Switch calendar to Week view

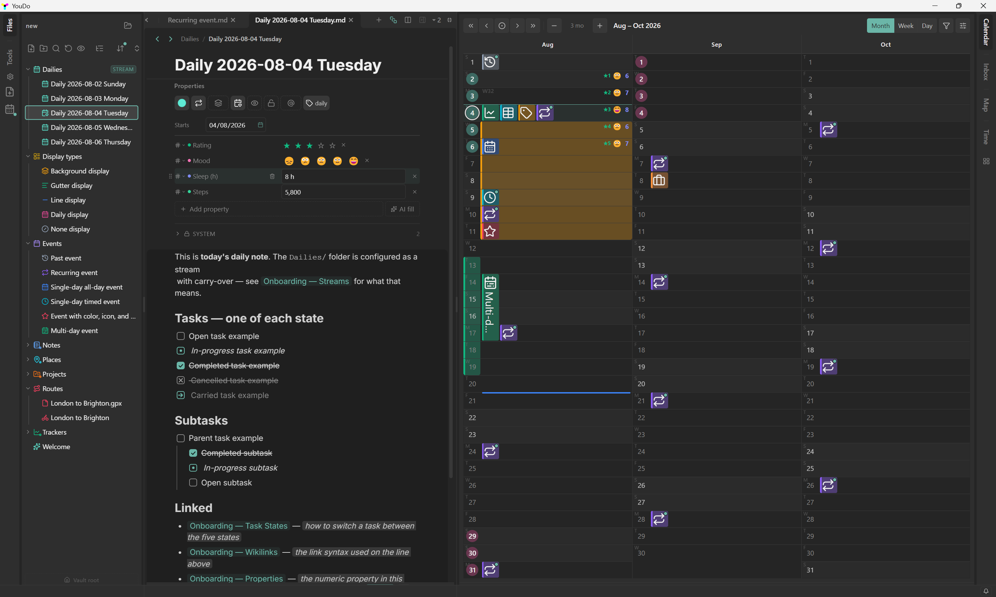pos(905,26)
